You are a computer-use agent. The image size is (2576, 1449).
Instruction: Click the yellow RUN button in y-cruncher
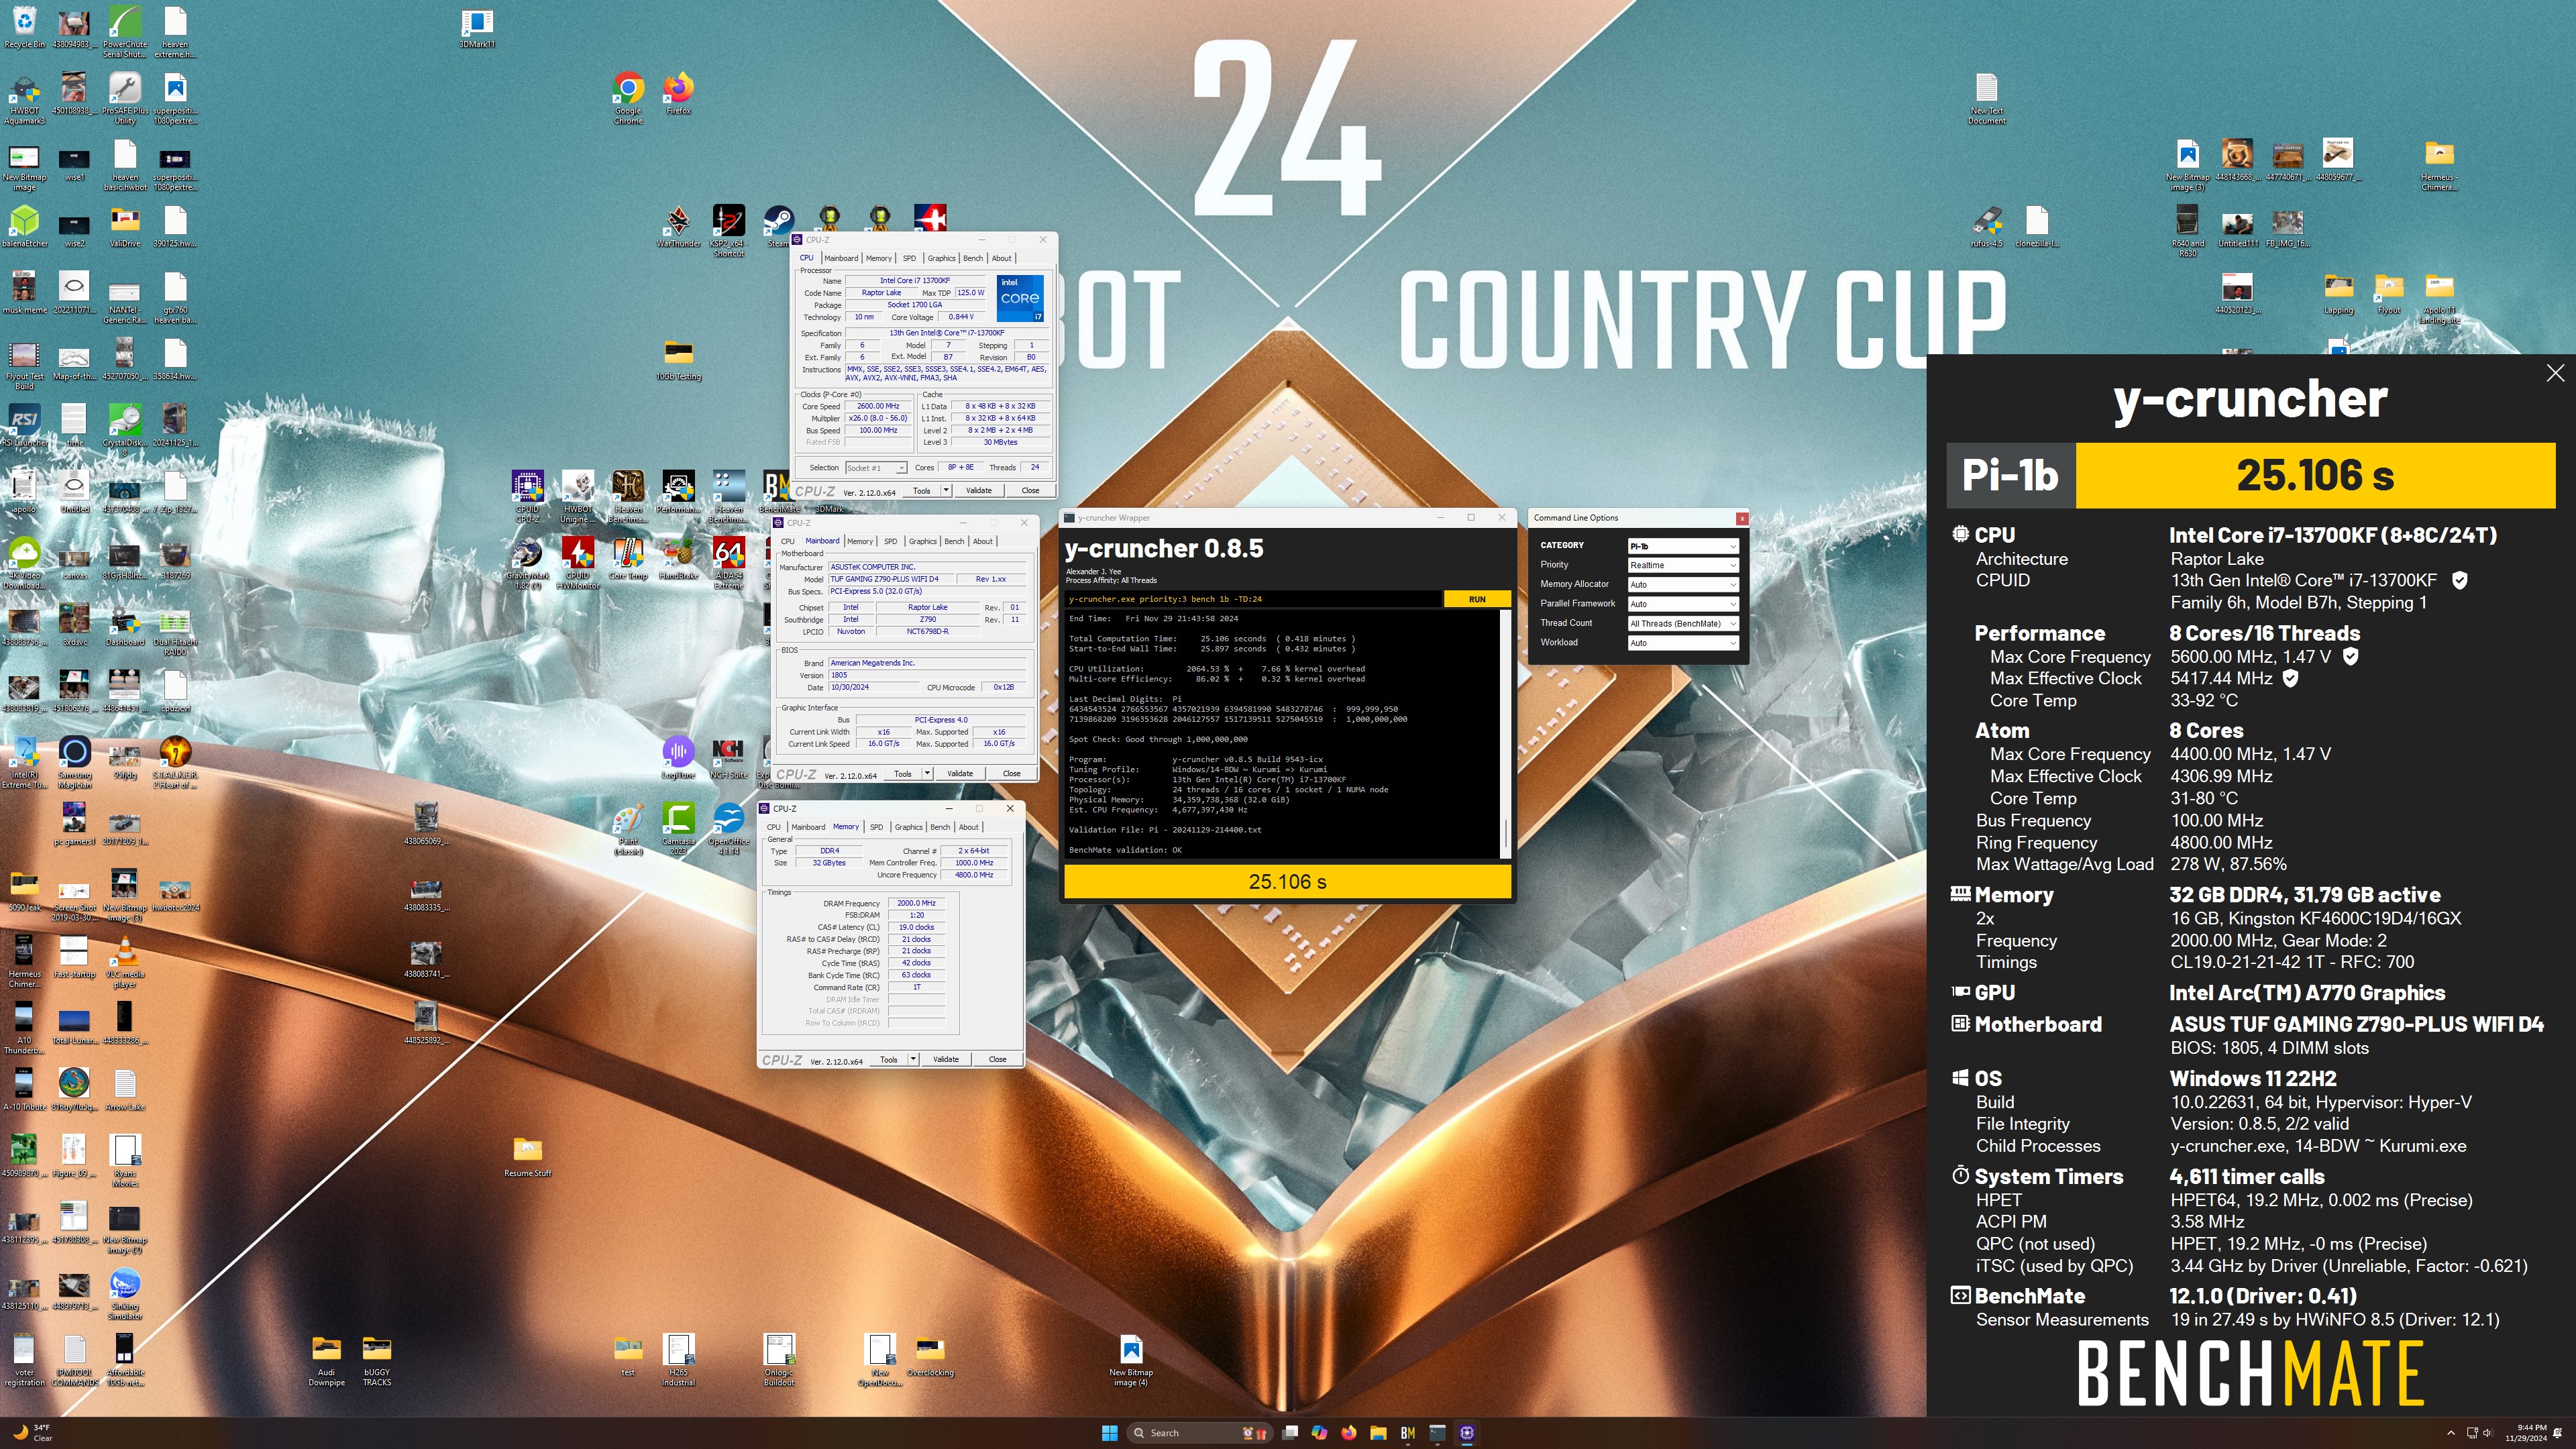click(1477, 599)
